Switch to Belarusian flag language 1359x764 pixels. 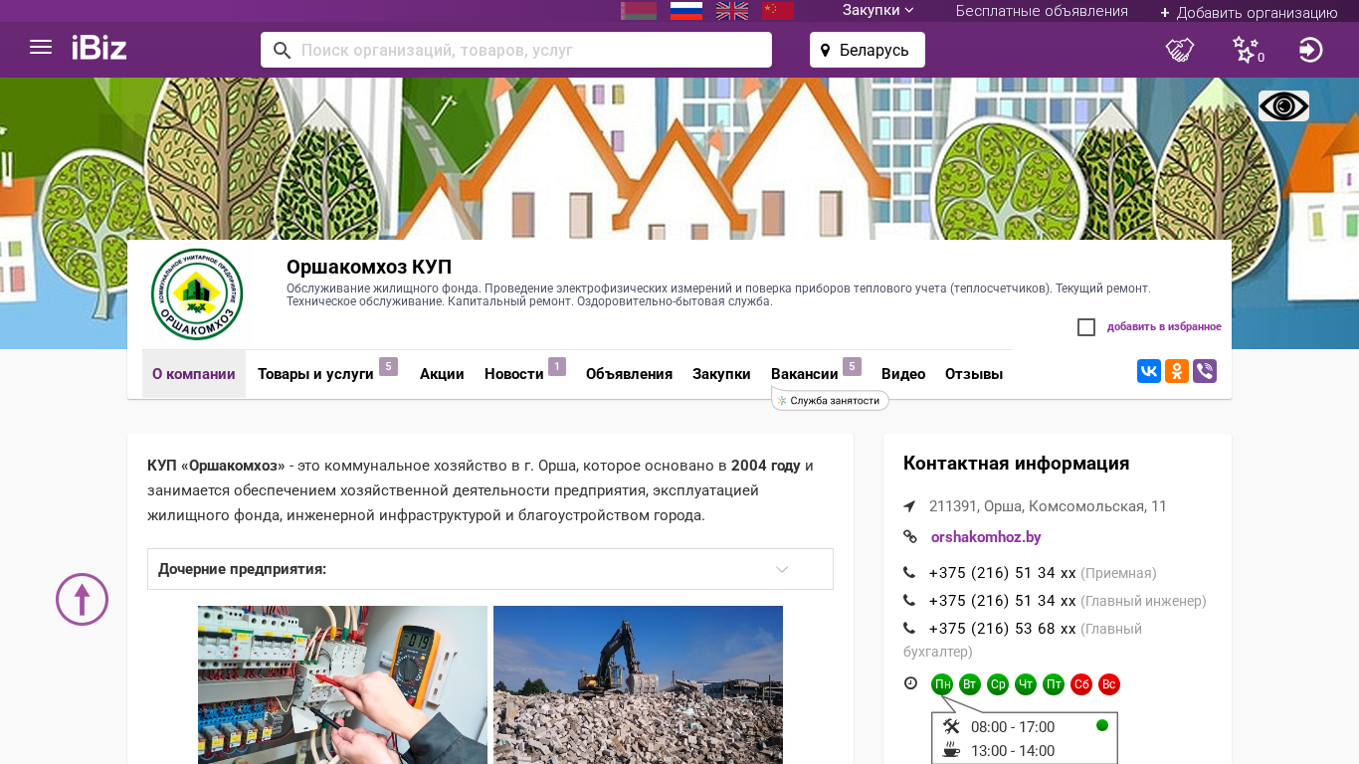[639, 11]
